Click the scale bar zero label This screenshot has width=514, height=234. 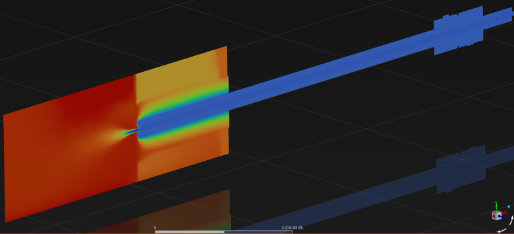tap(155, 228)
